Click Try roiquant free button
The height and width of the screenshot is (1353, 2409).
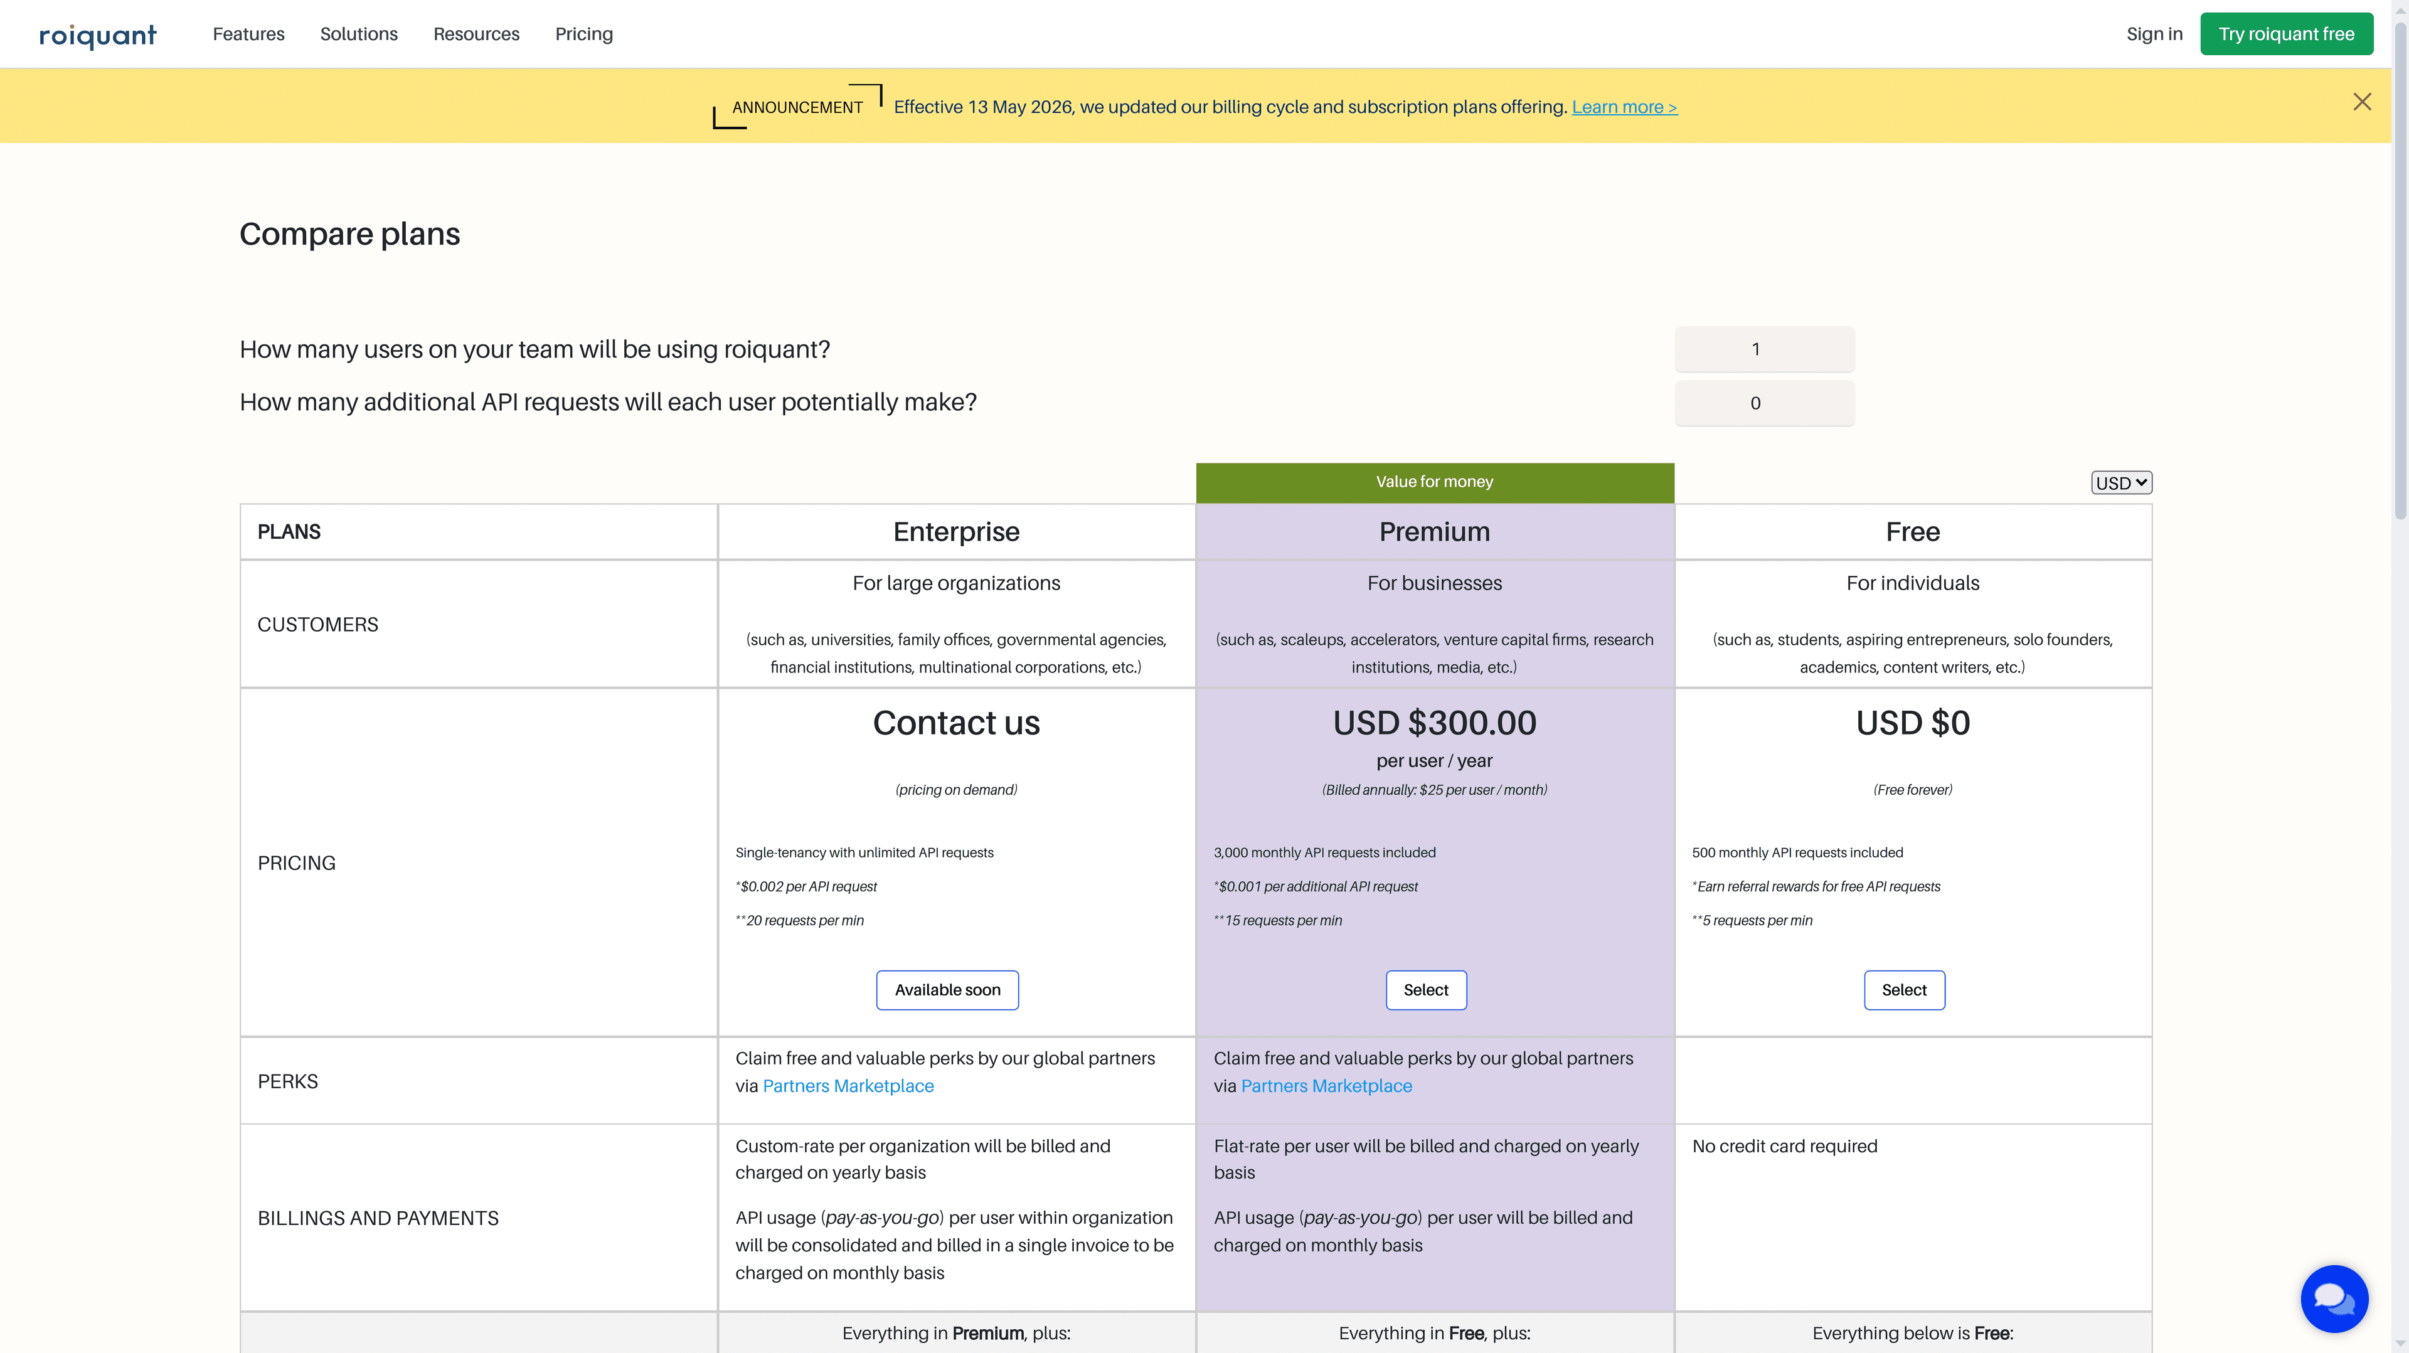pos(2285,34)
